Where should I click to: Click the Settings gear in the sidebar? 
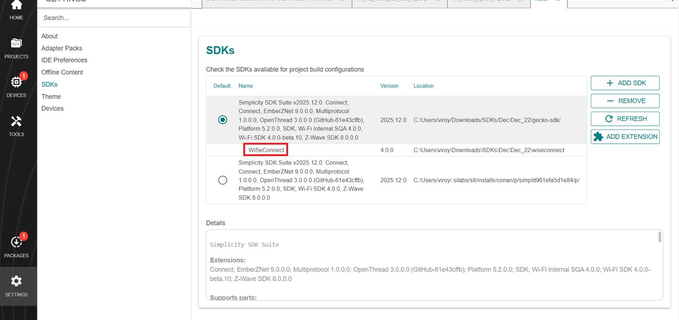tap(17, 286)
